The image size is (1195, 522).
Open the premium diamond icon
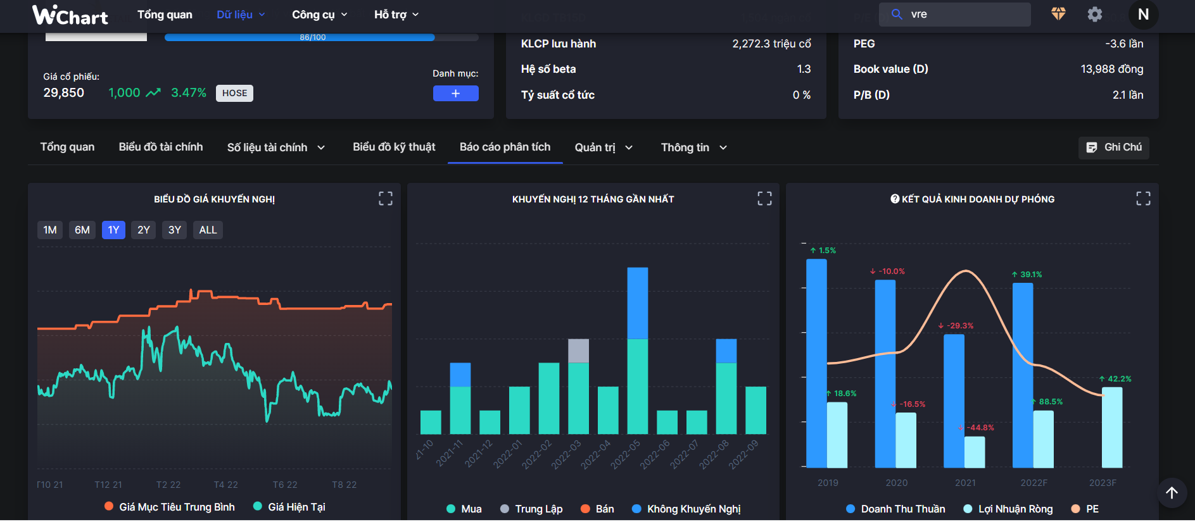1058,14
